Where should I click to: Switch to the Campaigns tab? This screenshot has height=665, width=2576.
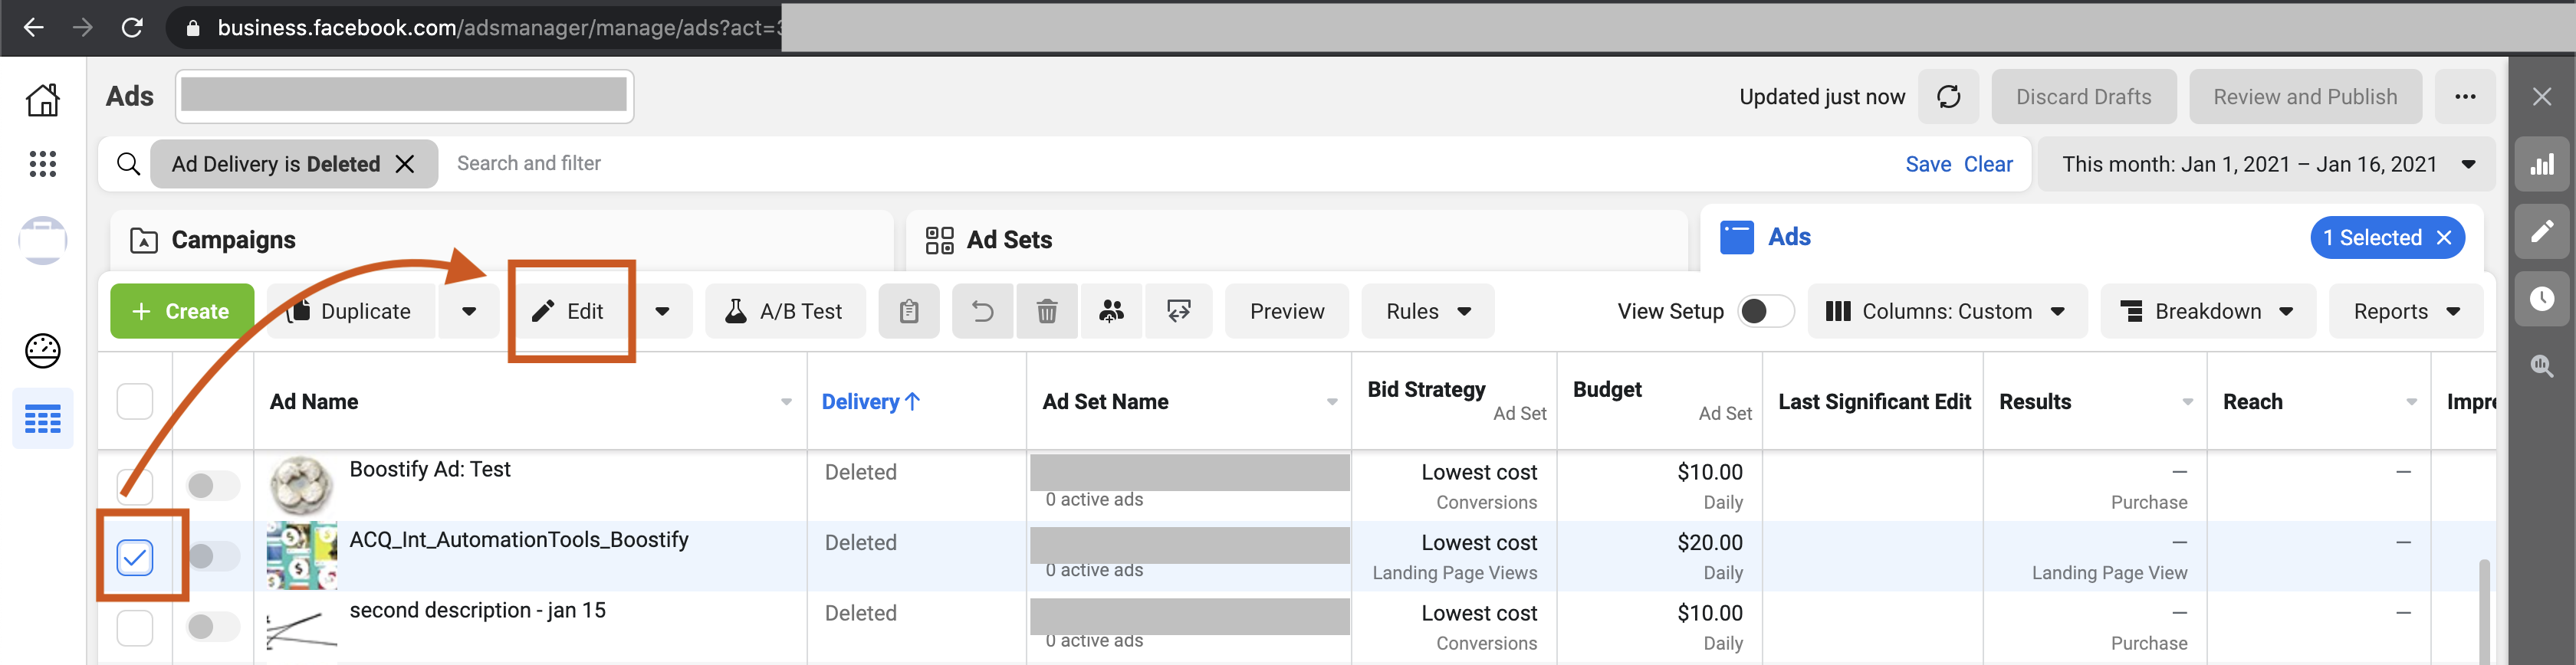coord(233,240)
